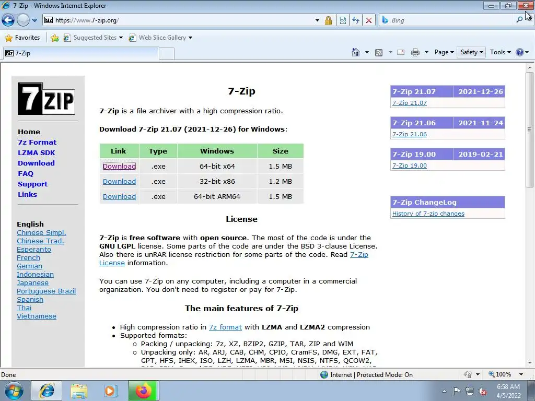This screenshot has width=535, height=401.
Task: Switch language to Portuguese Brazil
Action: (46, 291)
